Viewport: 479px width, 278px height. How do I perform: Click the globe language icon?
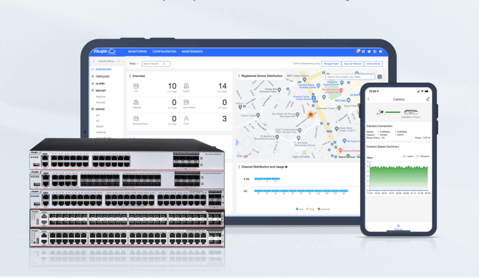tap(375, 51)
